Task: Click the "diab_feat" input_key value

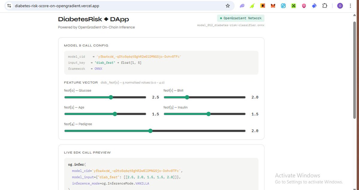Action: coord(105,63)
